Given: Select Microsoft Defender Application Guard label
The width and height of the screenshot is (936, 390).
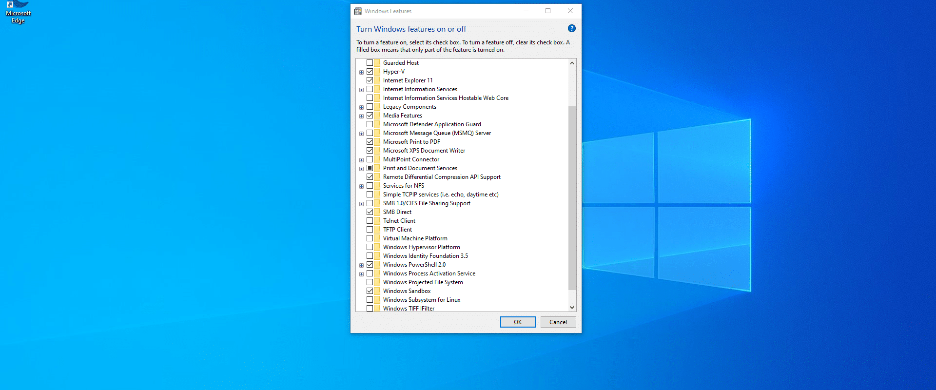Looking at the screenshot, I should pos(432,124).
